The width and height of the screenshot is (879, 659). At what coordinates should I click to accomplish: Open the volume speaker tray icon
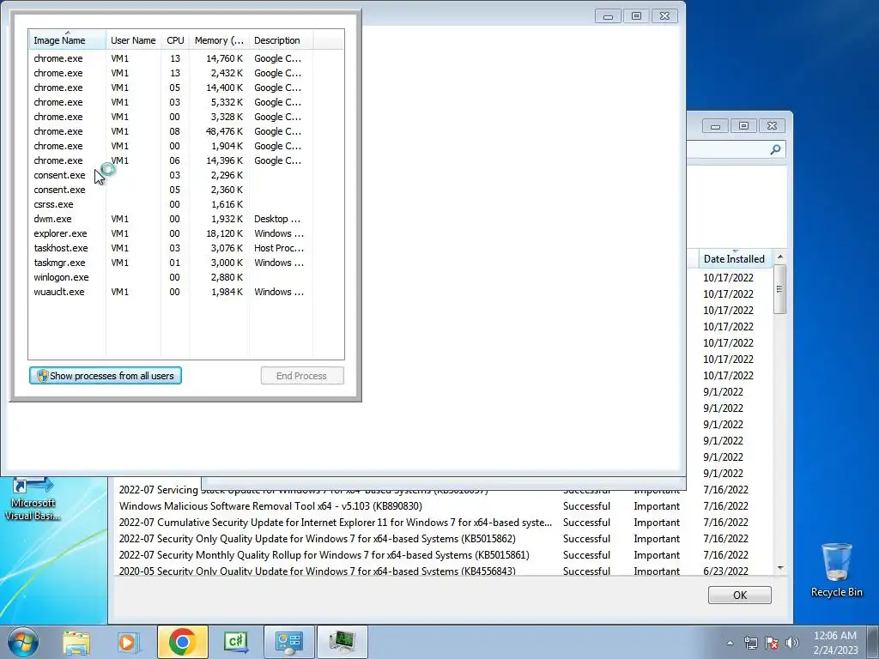(792, 643)
